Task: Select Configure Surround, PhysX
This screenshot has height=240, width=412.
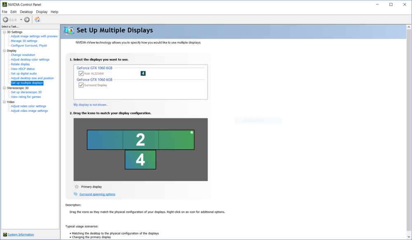Action: pos(29,46)
